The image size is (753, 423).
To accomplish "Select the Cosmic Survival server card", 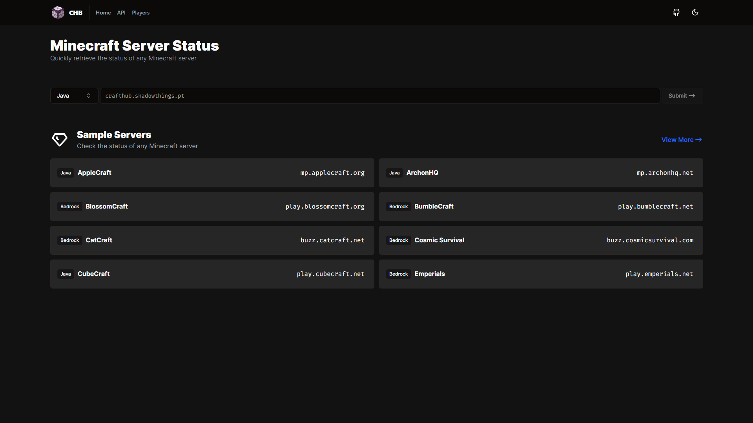I will point(541,240).
